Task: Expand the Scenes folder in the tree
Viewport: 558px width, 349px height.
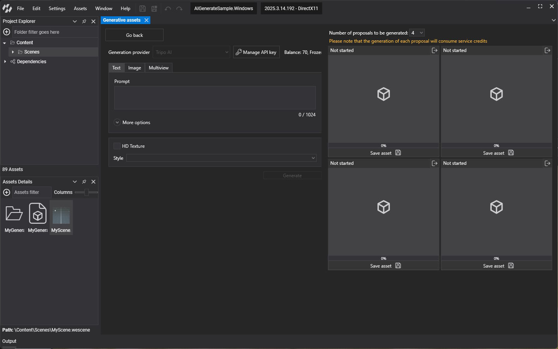Action: [x=13, y=52]
